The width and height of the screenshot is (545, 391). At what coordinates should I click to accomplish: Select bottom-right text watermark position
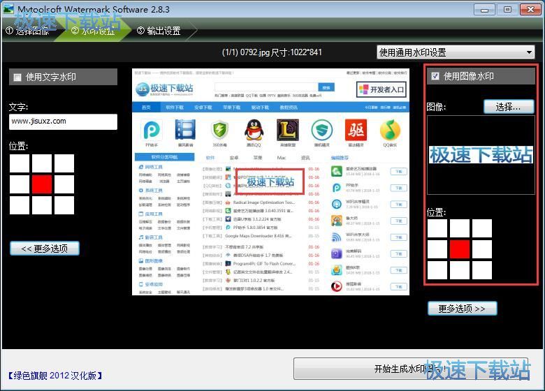click(x=64, y=205)
